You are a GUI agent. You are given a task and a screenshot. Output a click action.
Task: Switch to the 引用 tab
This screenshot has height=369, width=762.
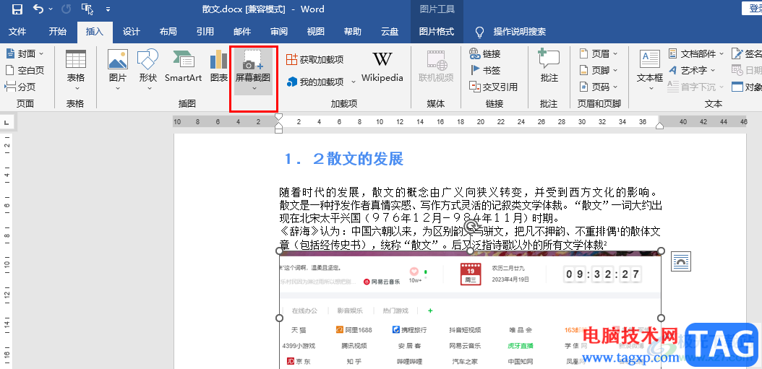coord(205,32)
